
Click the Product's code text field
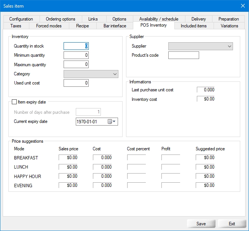(x=184, y=56)
